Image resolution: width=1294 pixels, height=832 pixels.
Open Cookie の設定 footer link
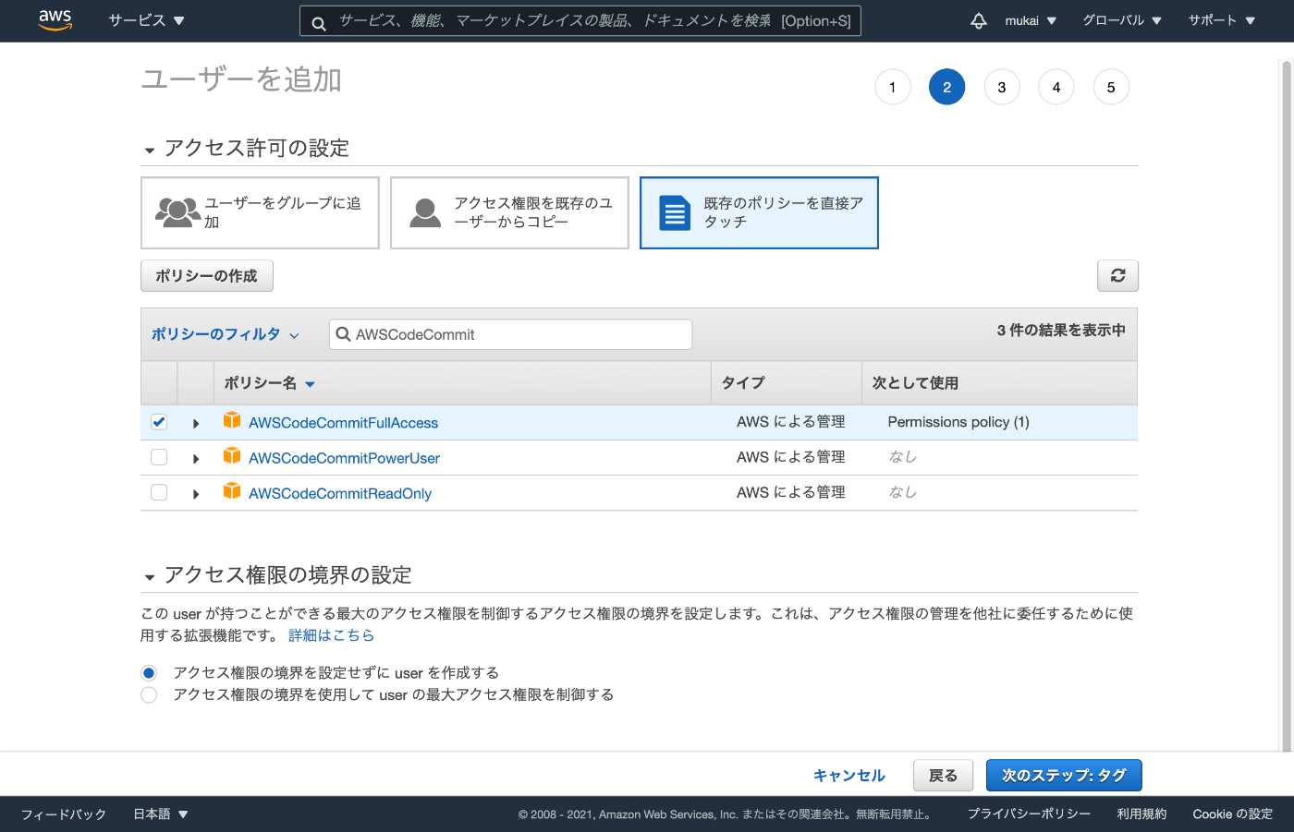[1232, 814]
